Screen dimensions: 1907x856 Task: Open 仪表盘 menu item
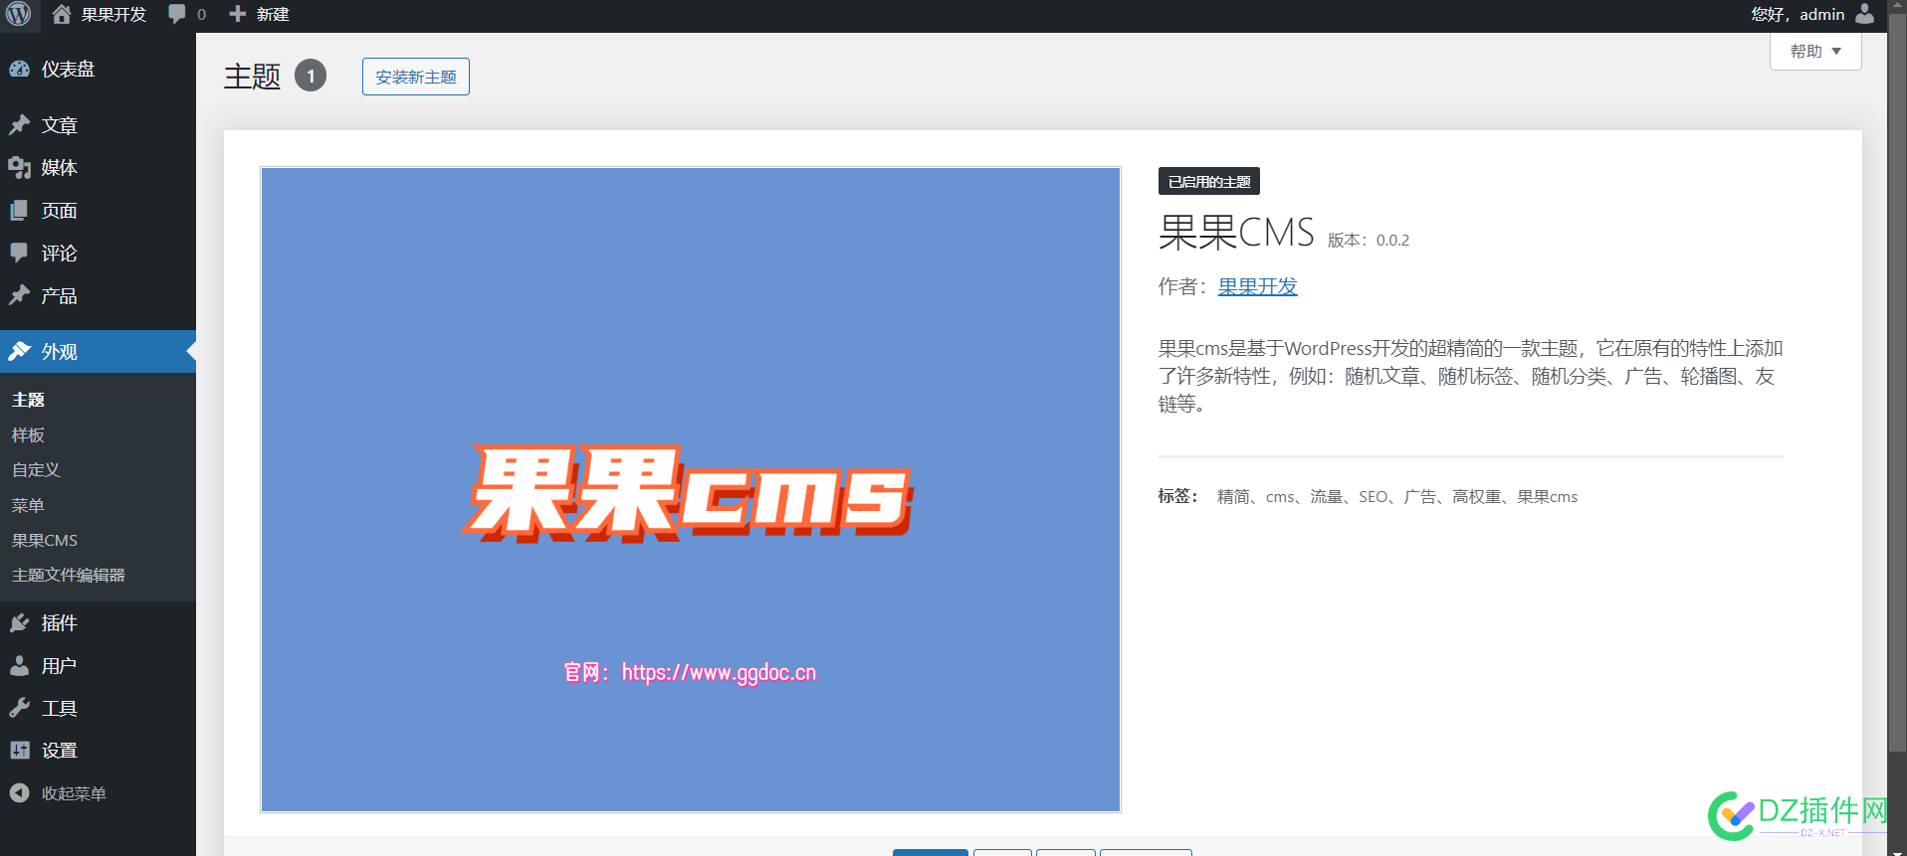click(98, 69)
